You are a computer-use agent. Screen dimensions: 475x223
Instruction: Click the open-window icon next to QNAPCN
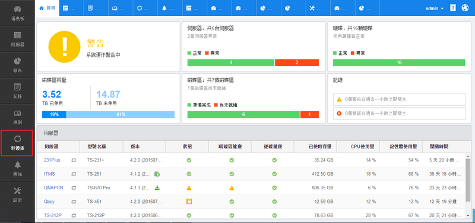click(x=74, y=188)
